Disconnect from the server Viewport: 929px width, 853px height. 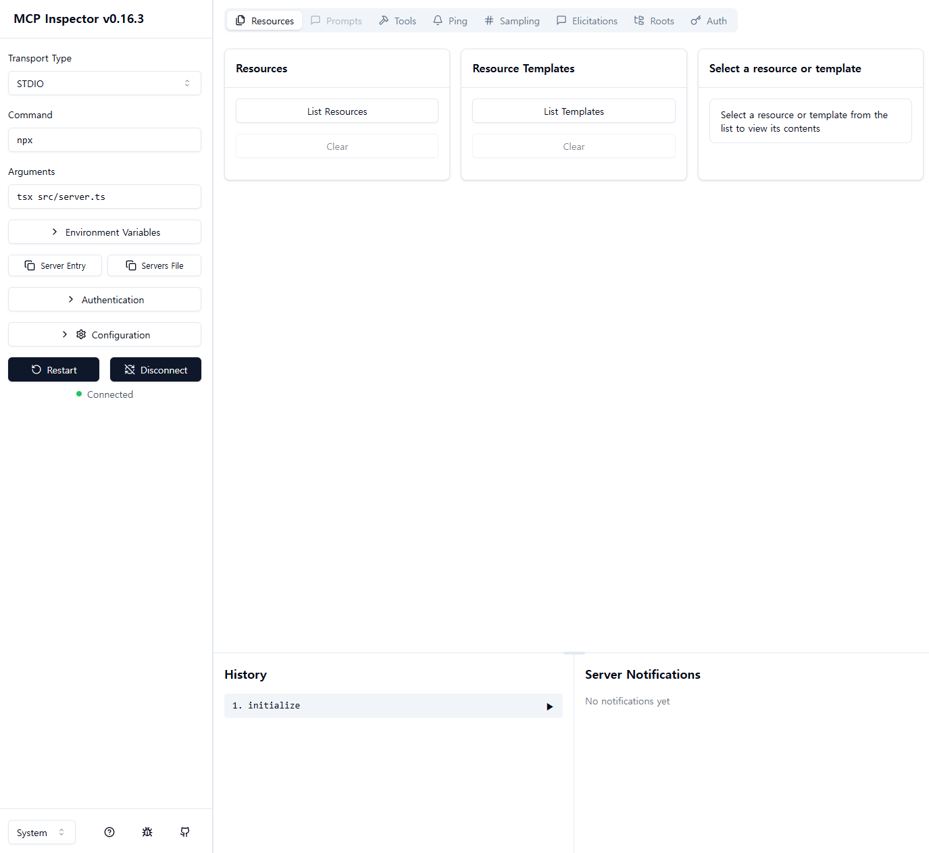coord(155,369)
